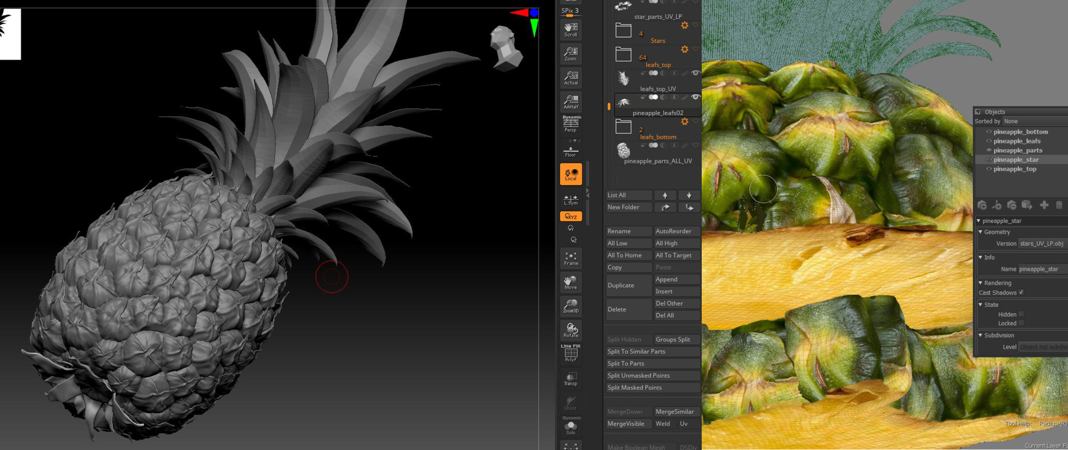Viewport: 1068px width, 450px height.
Task: Open settings gear of Stars folder
Action: [x=685, y=25]
